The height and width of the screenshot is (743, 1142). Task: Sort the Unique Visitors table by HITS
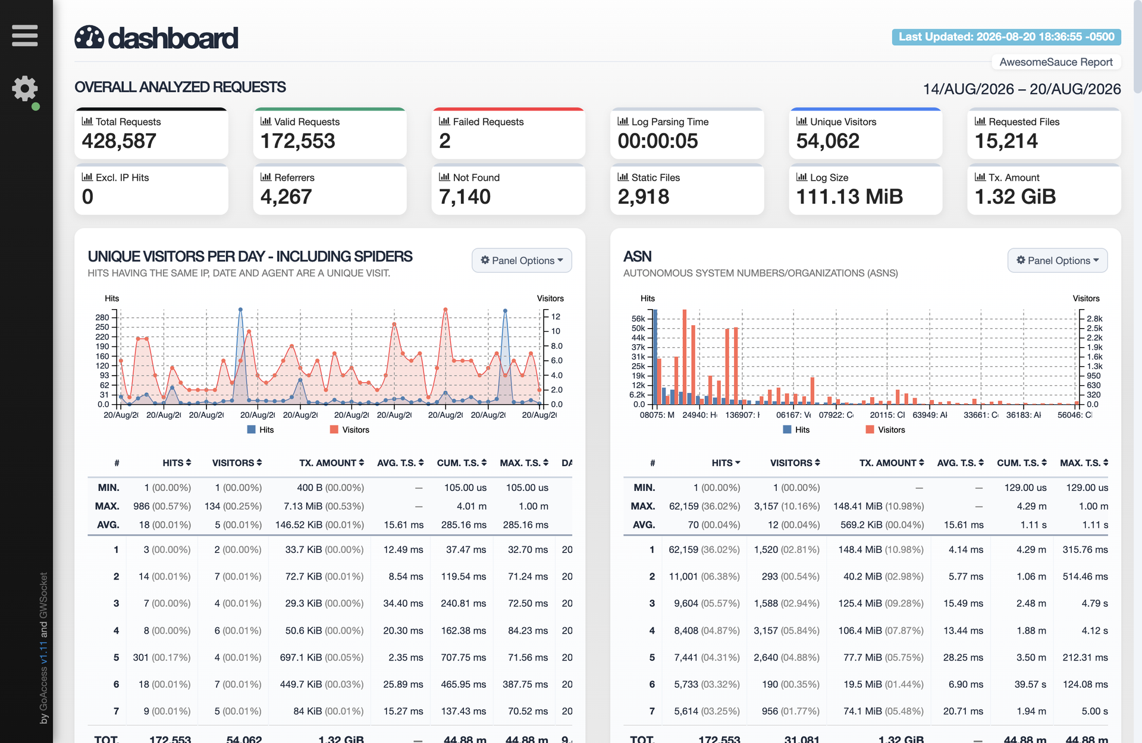177,463
